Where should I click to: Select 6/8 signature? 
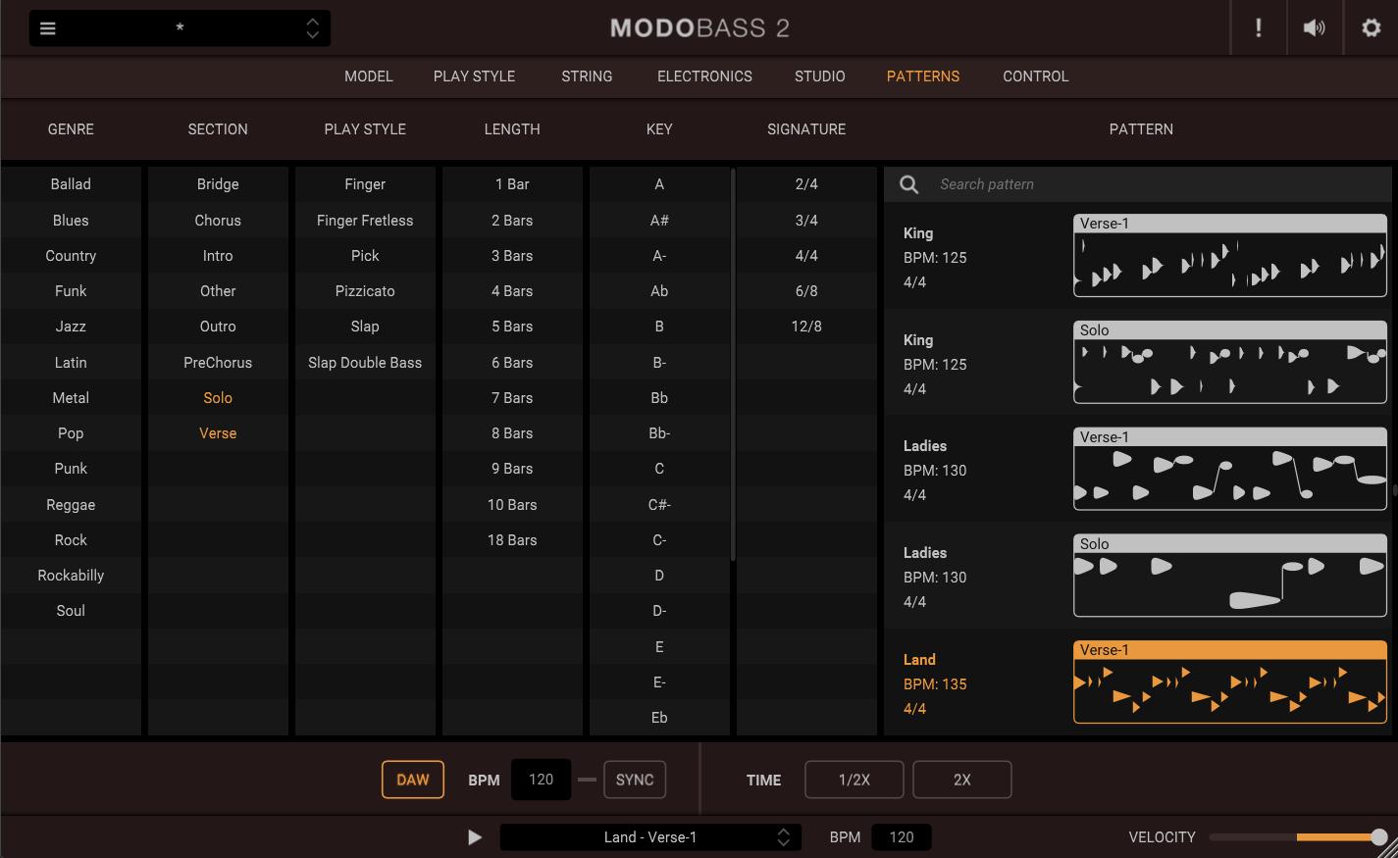806,291
